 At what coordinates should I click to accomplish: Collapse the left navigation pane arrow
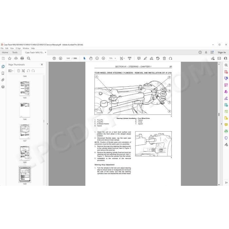click(47, 124)
